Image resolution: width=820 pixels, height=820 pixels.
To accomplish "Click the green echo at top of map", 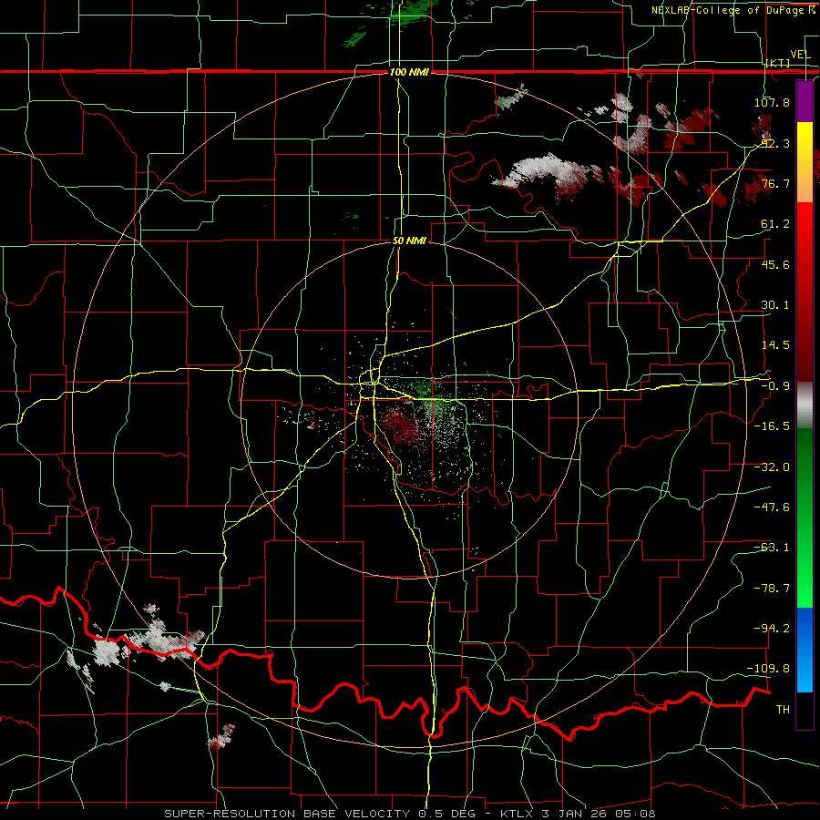I will pyautogui.click(x=413, y=12).
